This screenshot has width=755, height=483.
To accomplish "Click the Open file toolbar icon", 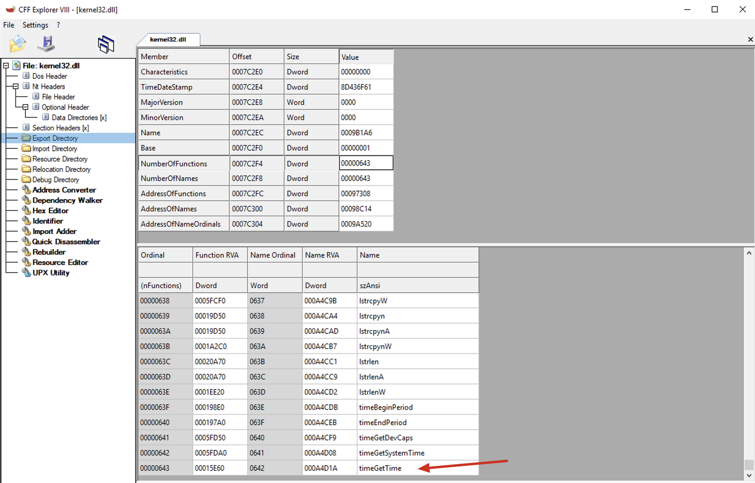I will [x=18, y=44].
